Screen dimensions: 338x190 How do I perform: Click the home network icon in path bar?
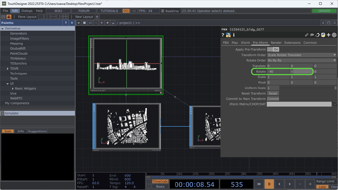[x=113, y=23]
